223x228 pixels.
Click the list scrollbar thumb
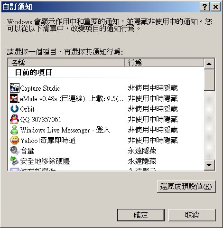(x=209, y=80)
